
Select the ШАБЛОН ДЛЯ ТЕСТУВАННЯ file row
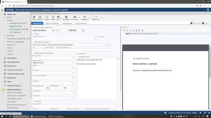166,34
